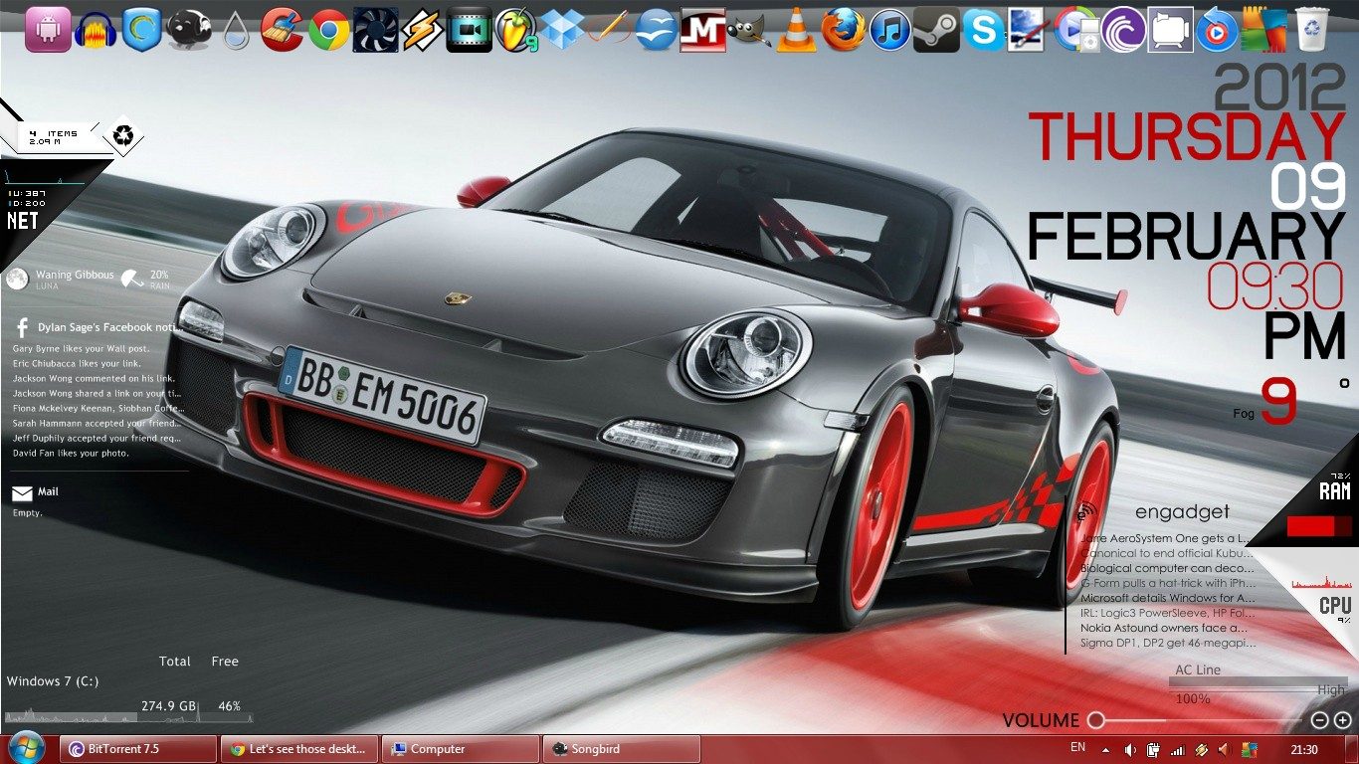Switch to Songbird taskbar window
1359x764 pixels.
[x=622, y=749]
